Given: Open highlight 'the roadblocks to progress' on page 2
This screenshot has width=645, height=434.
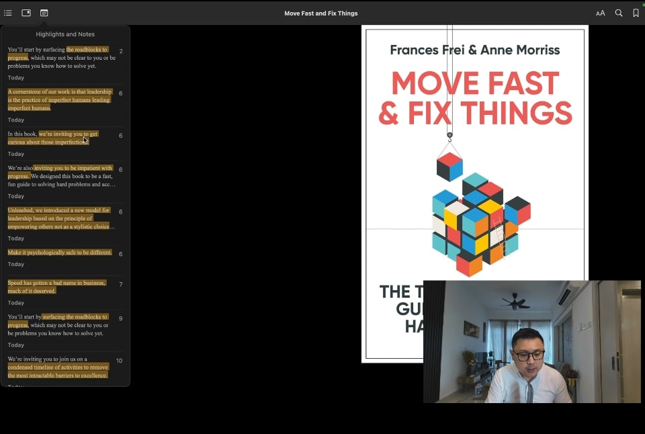Looking at the screenshot, I should click(65, 62).
